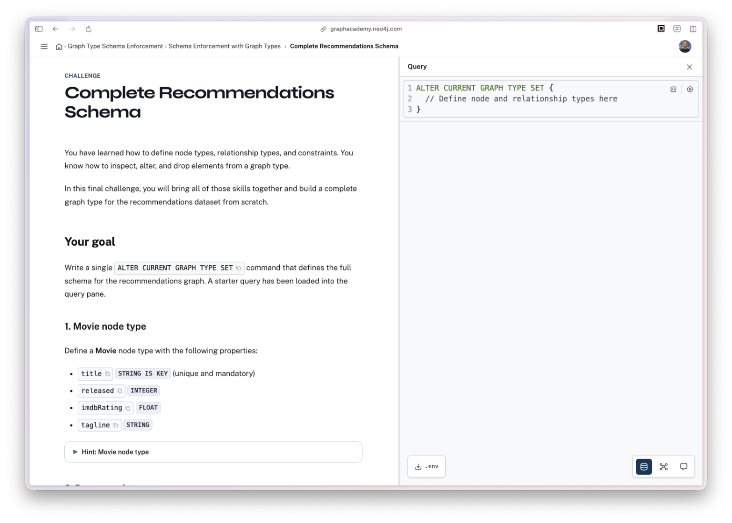Toggle the split view icon in browser toolbar
Viewport: 732px width, 523px height.
[693, 29]
